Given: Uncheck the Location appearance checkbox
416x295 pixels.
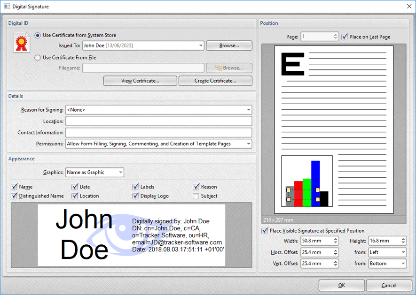Looking at the screenshot, I should [x=75, y=196].
